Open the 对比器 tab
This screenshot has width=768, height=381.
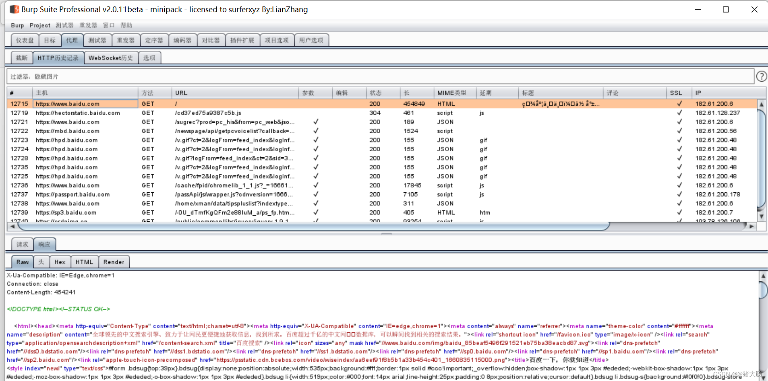tap(211, 40)
